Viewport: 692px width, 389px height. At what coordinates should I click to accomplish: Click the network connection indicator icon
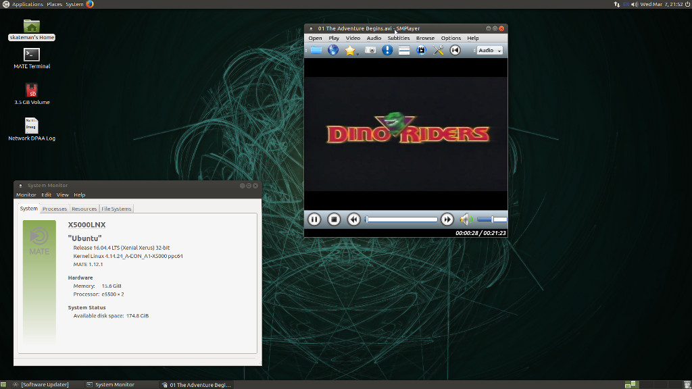(616, 4)
